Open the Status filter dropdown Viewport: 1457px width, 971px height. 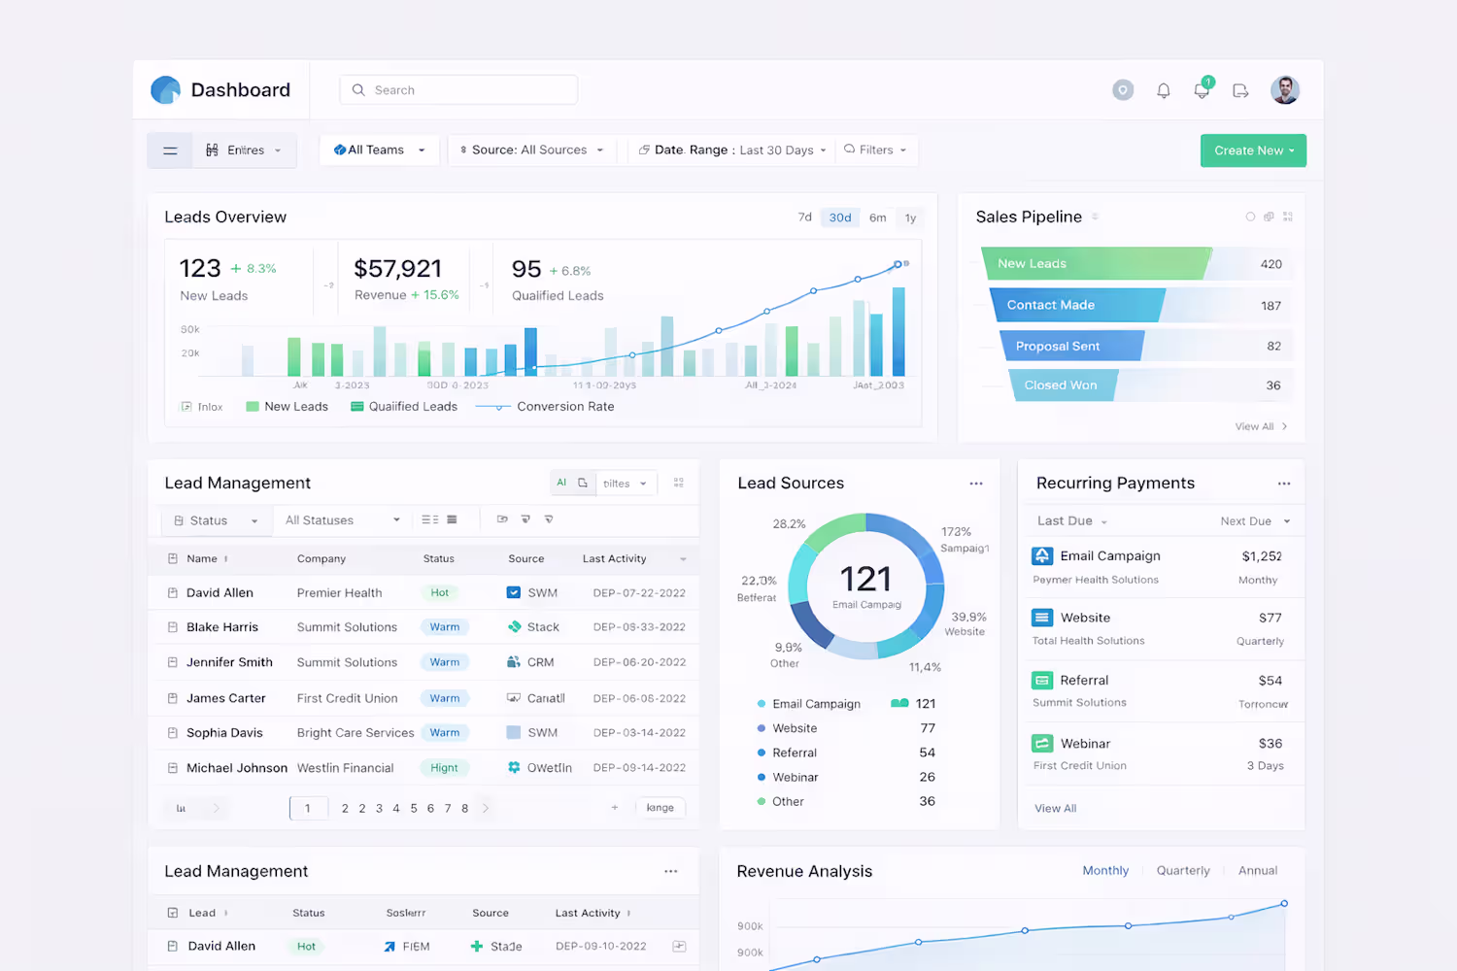(216, 520)
